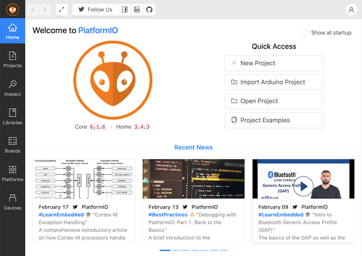362x256 pixels.
Task: Open the Libraries sidebar section
Action: (x=12, y=117)
